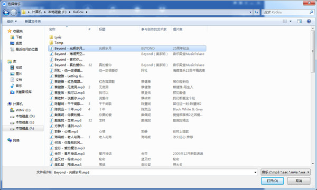Click 本地磁盘 (F:) in the address path

(x=57, y=12)
